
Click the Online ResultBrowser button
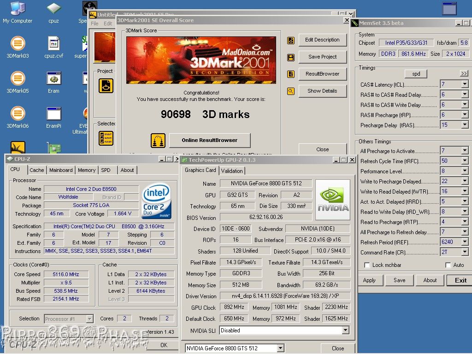[x=210, y=140]
